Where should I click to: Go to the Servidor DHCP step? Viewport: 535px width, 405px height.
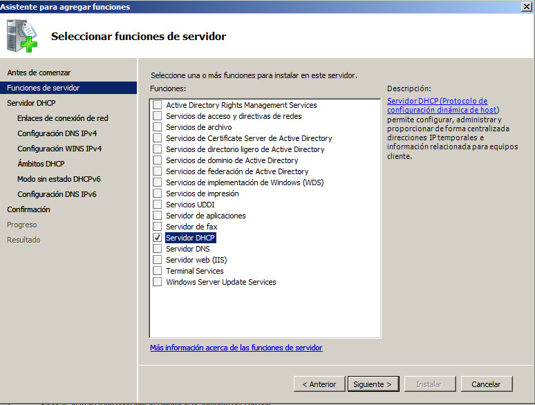pos(31,103)
